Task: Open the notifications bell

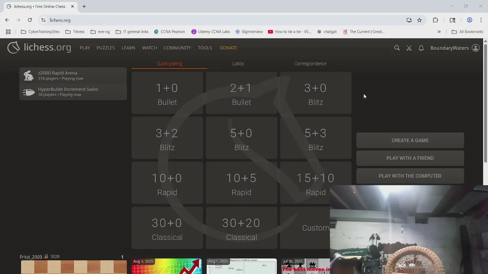Action: (421, 48)
